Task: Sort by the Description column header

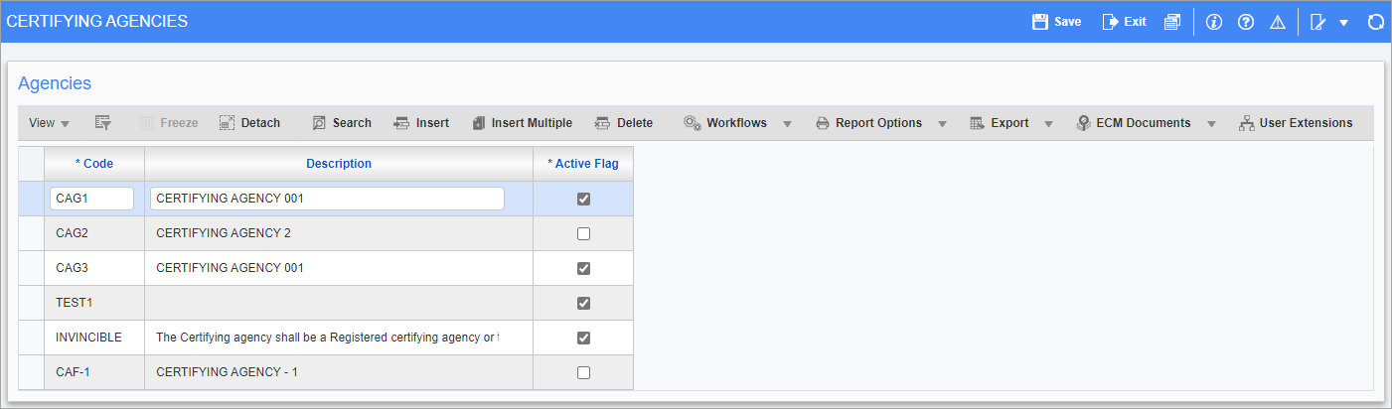Action: [x=339, y=164]
